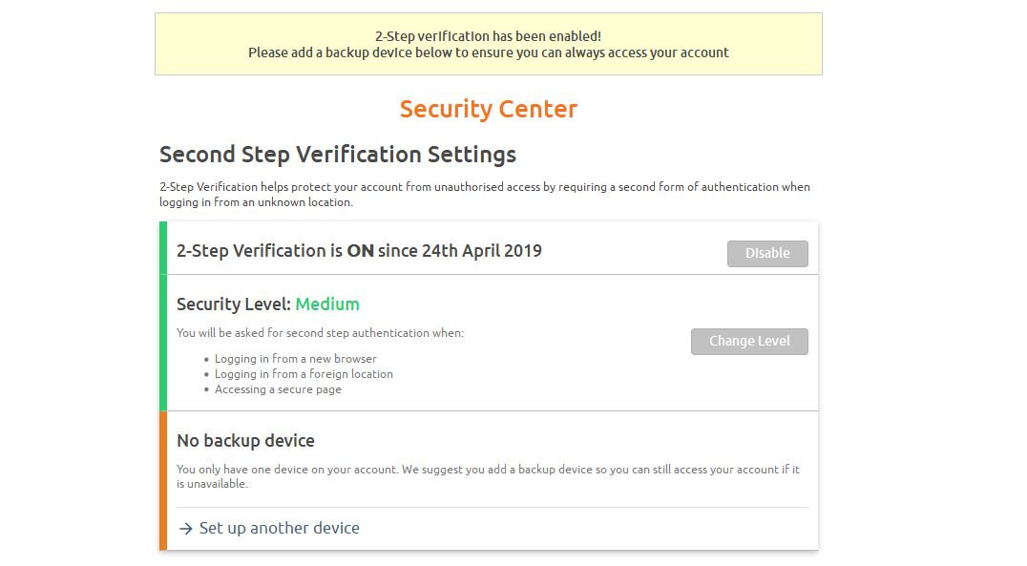Click the Disable 2-Step Verification button
Image resolution: width=1027 pixels, height=566 pixels.
(x=767, y=253)
